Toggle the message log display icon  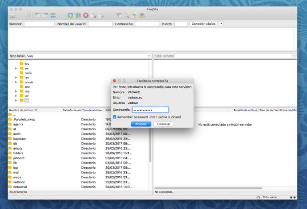30,16
